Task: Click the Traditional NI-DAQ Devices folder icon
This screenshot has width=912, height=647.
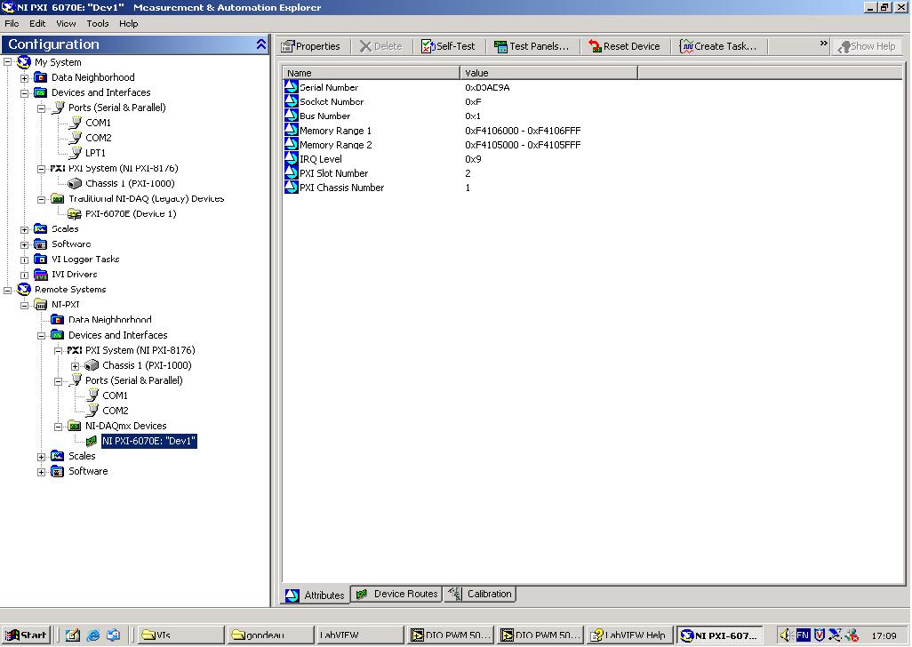Action: pyautogui.click(x=57, y=199)
